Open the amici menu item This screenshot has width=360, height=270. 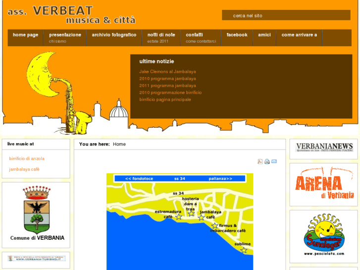pyautogui.click(x=264, y=38)
